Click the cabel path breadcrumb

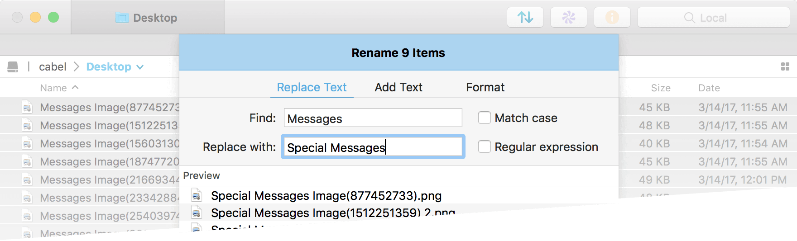click(53, 67)
